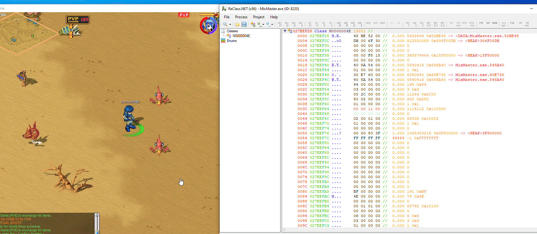Select the INT 64 node type
This screenshot has height=234, width=537.
pyautogui.click(x=310, y=24)
